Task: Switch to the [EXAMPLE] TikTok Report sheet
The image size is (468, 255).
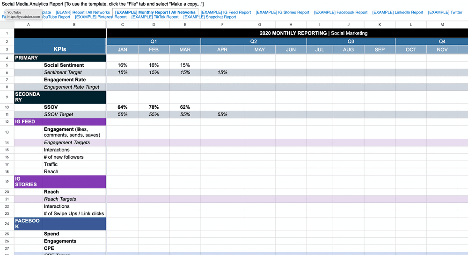Action: coord(155,17)
